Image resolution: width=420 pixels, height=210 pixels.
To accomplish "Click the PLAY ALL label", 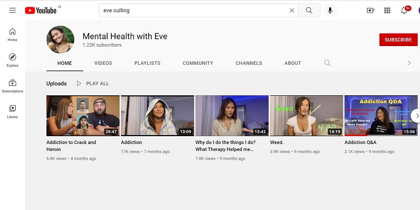I will coord(98,84).
